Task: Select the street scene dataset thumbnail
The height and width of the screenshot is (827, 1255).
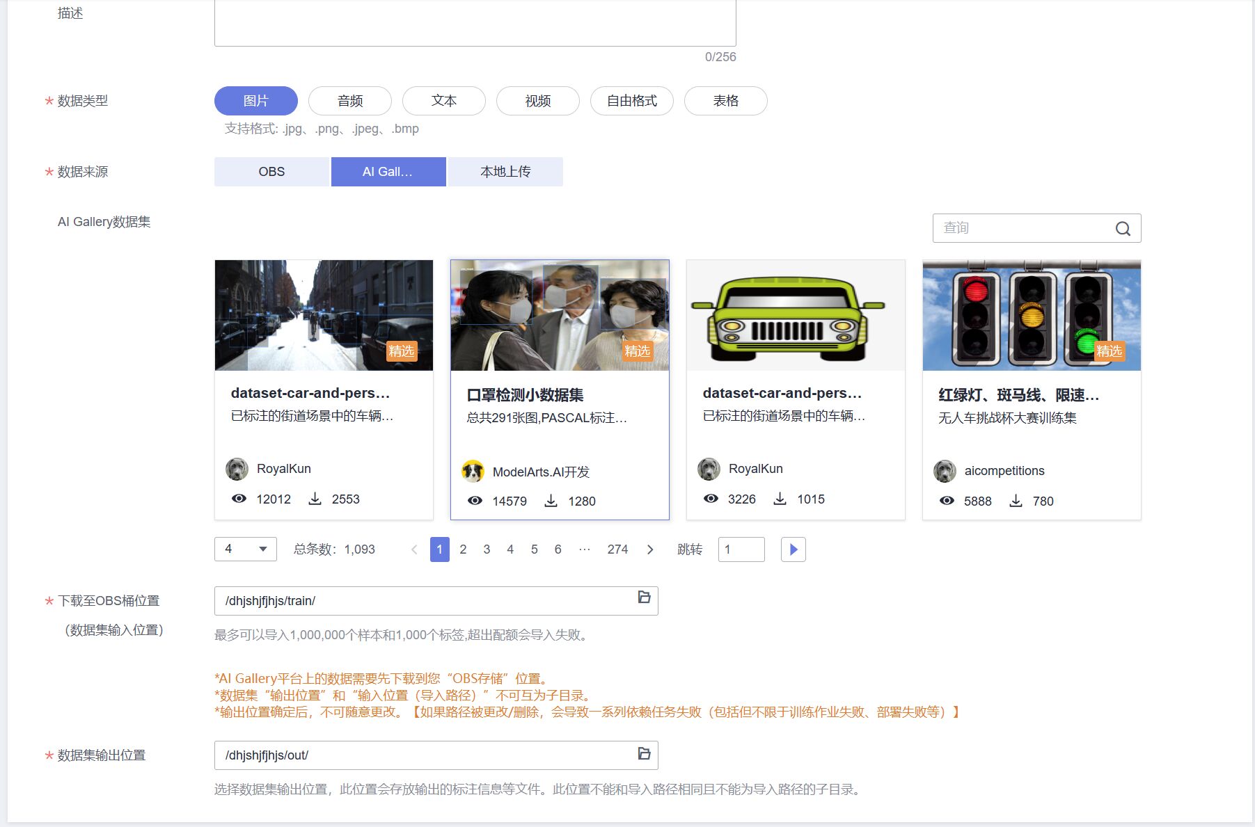Action: (324, 315)
